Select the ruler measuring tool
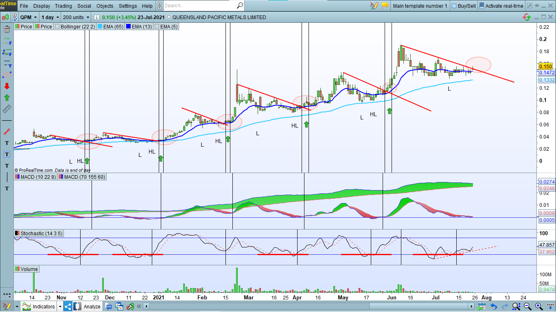Viewport: 556px width, 312px height. 7,109
